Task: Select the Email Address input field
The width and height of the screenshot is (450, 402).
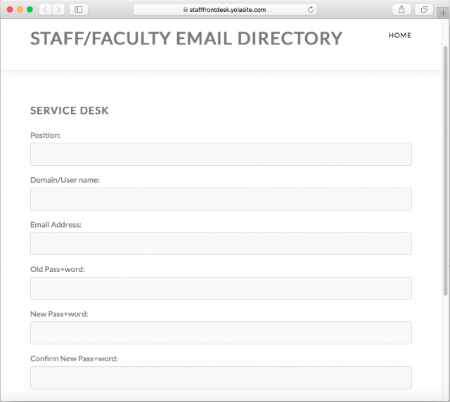Action: click(221, 244)
